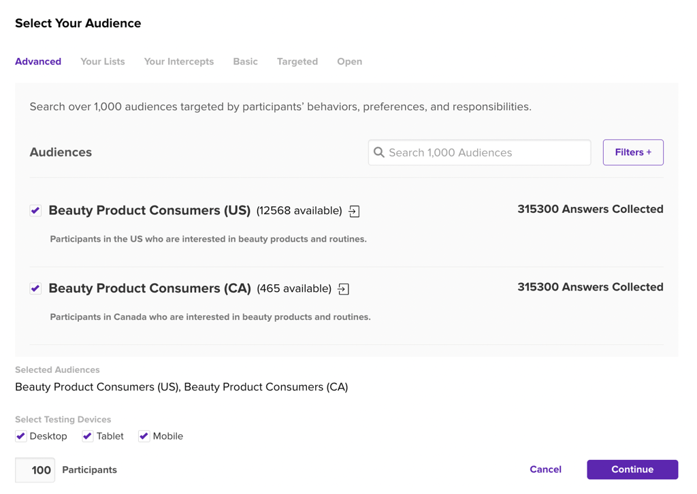Click the participants count field
The image size is (697, 494).
[35, 470]
